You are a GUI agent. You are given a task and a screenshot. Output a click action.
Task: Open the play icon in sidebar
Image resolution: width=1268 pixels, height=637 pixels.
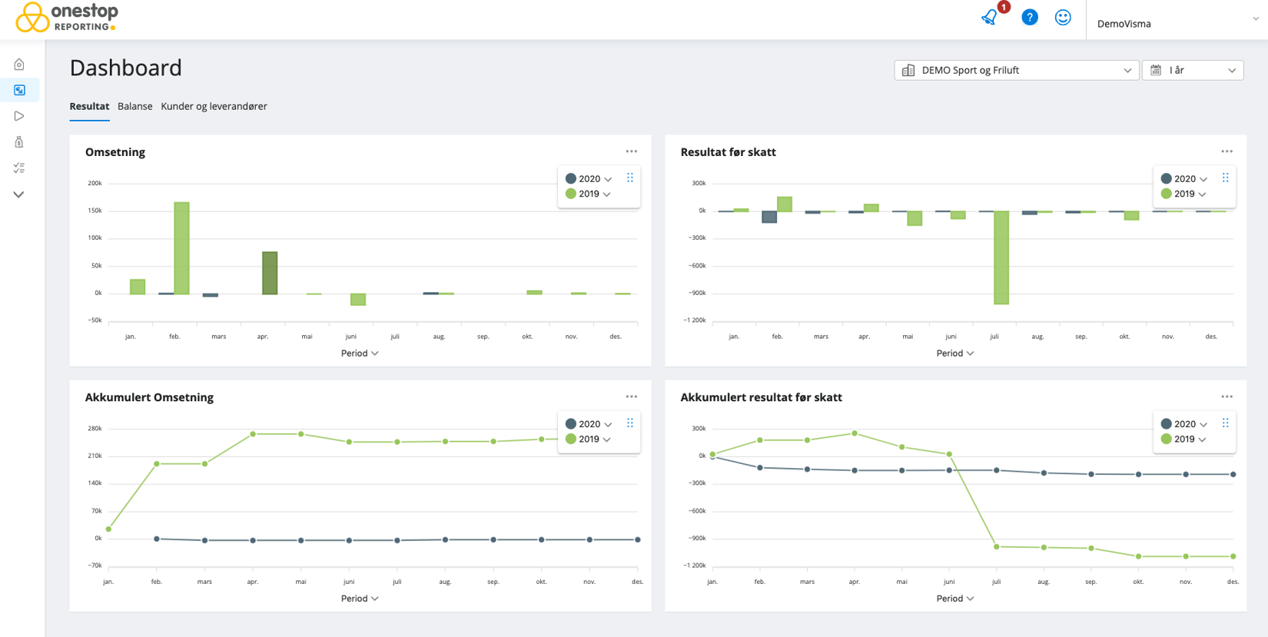coord(19,116)
